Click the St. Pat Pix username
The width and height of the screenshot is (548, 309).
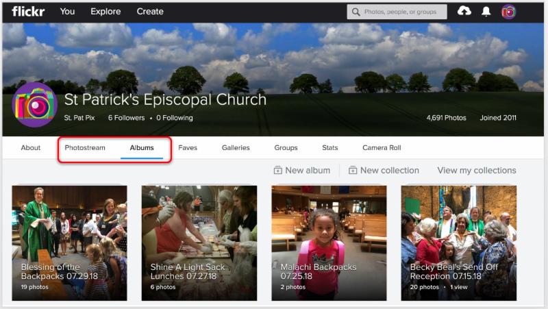pos(79,118)
